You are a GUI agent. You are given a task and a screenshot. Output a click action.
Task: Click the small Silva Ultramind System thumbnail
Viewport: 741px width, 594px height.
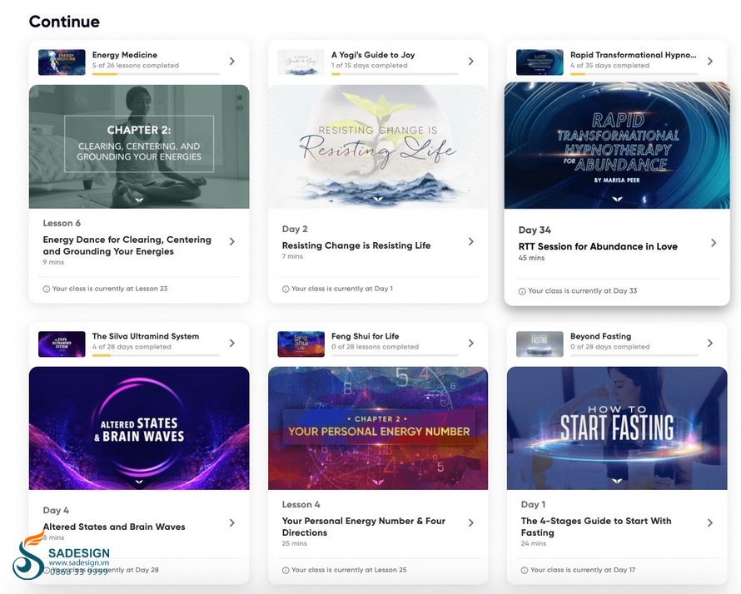(x=62, y=344)
